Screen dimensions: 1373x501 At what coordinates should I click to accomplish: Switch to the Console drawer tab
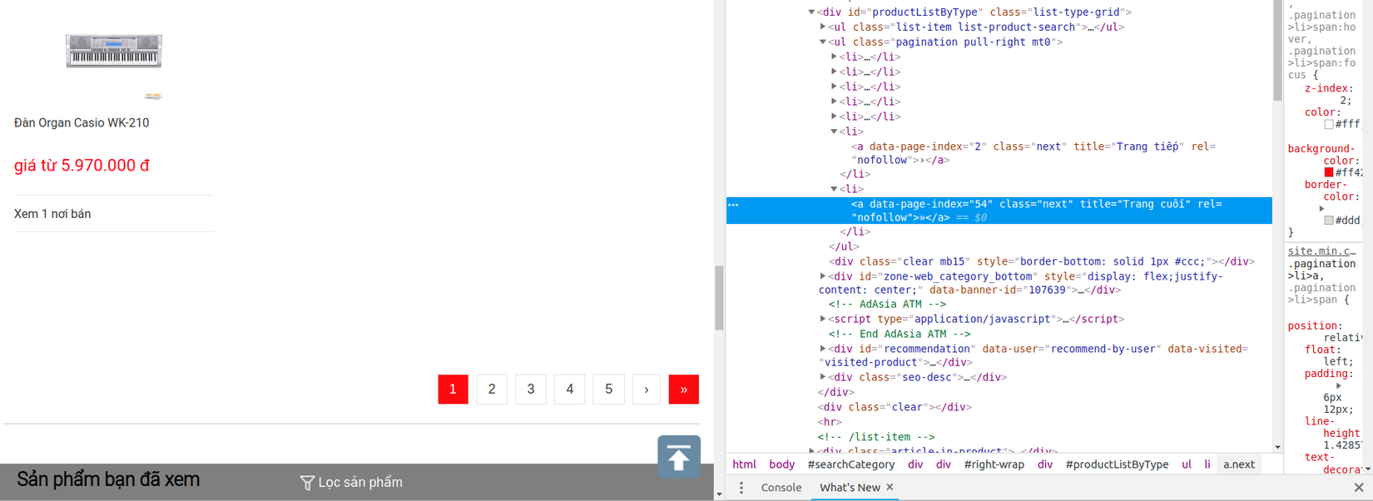coord(781,488)
